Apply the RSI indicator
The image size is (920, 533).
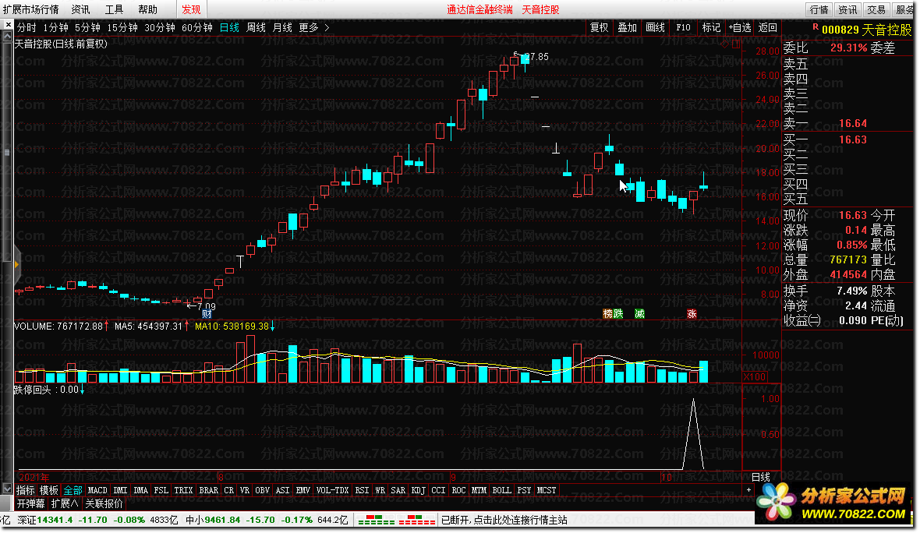362,490
